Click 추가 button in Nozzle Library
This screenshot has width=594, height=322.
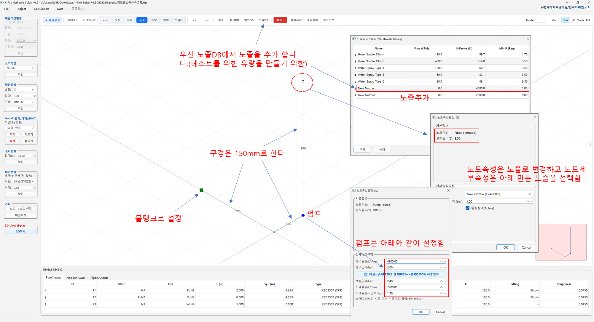(362, 150)
